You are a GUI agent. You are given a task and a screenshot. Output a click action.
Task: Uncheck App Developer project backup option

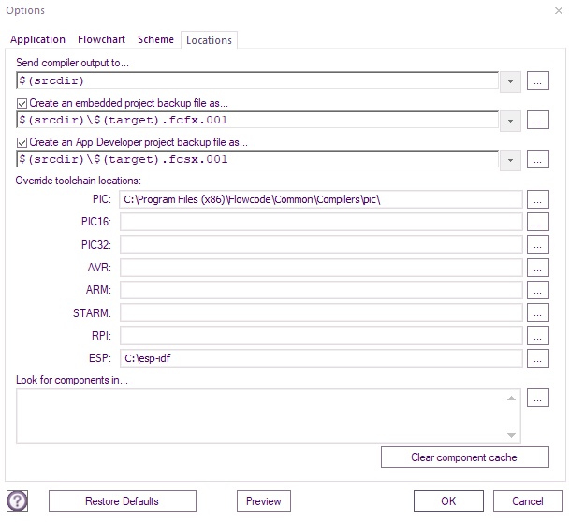[22, 143]
